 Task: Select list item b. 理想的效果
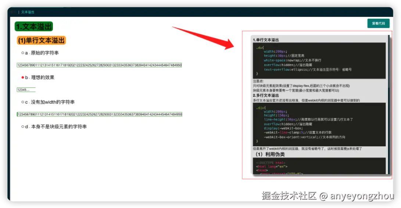[38, 78]
